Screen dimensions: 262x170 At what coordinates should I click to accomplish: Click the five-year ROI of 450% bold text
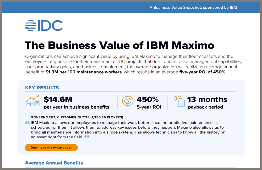(x=203, y=72)
